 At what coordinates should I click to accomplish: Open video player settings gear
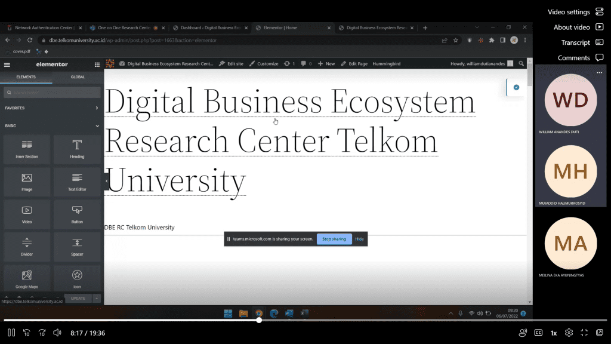point(569,333)
